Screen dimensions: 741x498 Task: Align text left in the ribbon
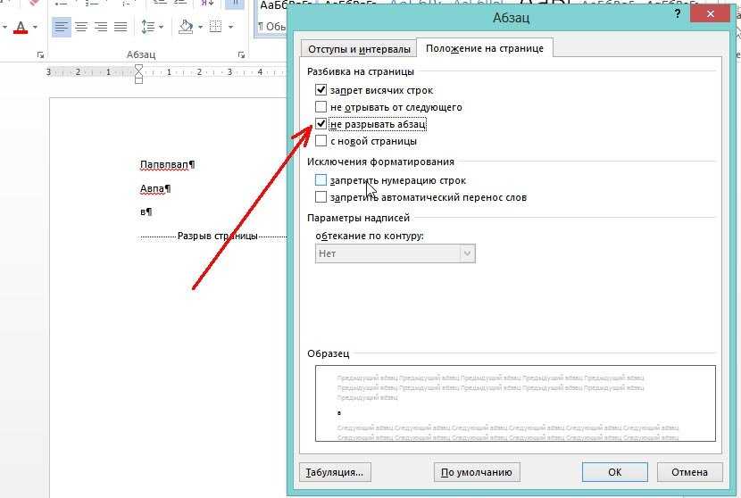coord(62,27)
